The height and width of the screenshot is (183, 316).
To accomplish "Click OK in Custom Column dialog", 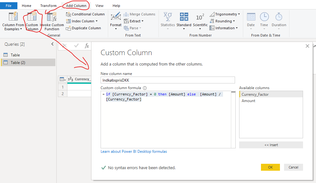I will [270, 167].
